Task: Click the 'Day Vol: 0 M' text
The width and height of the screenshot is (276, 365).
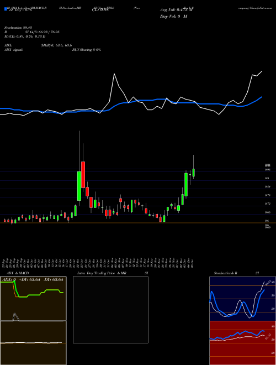Action: click(x=173, y=17)
